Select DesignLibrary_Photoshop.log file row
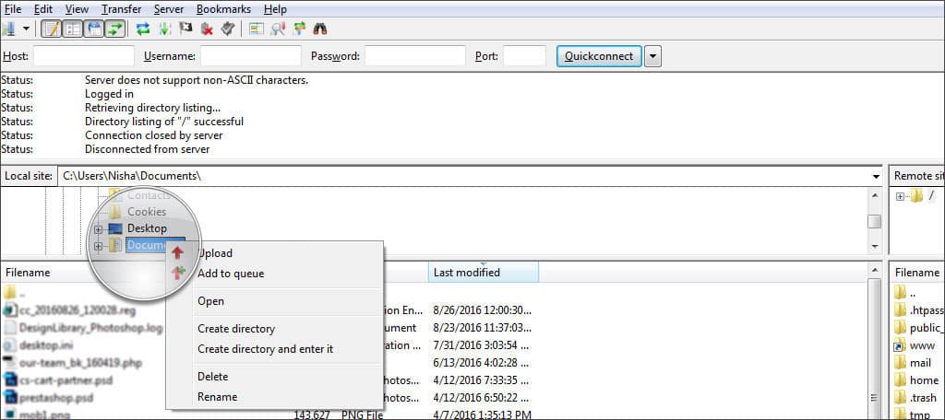The height and width of the screenshot is (420, 945). click(x=83, y=328)
